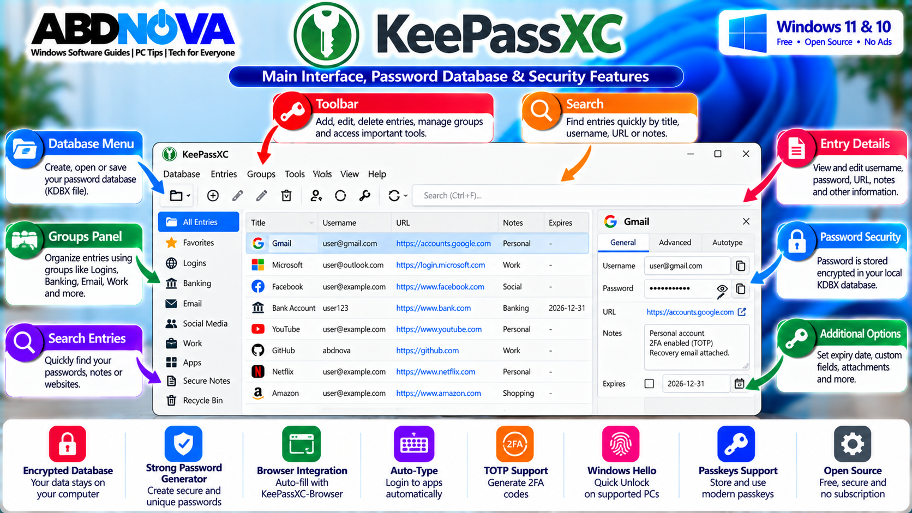
Task: Open the Groups menu
Action: [261, 174]
